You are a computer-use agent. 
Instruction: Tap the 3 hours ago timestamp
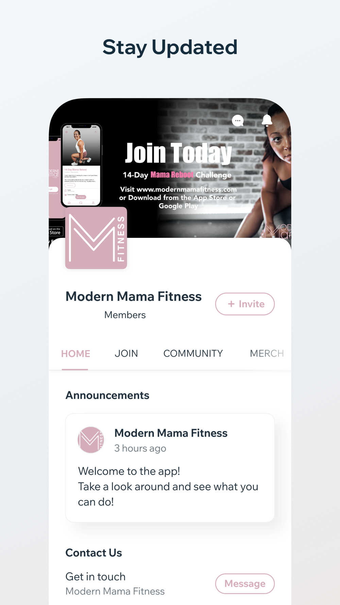pyautogui.click(x=140, y=448)
